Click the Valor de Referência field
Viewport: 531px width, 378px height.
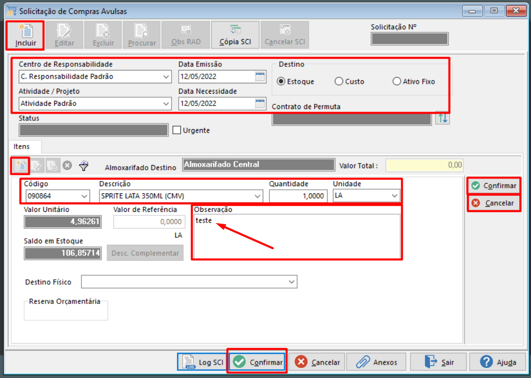click(x=149, y=222)
